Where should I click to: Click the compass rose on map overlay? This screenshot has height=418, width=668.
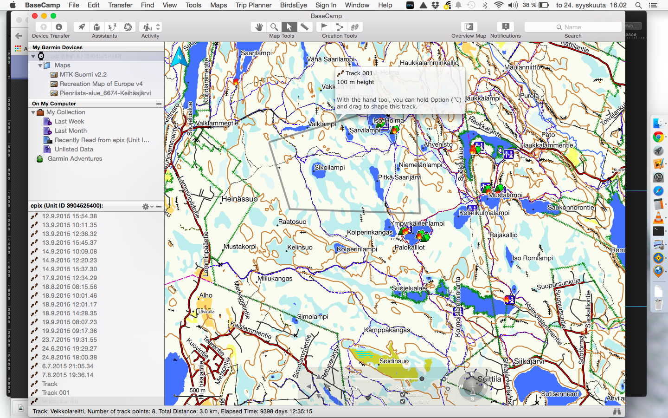click(x=473, y=385)
